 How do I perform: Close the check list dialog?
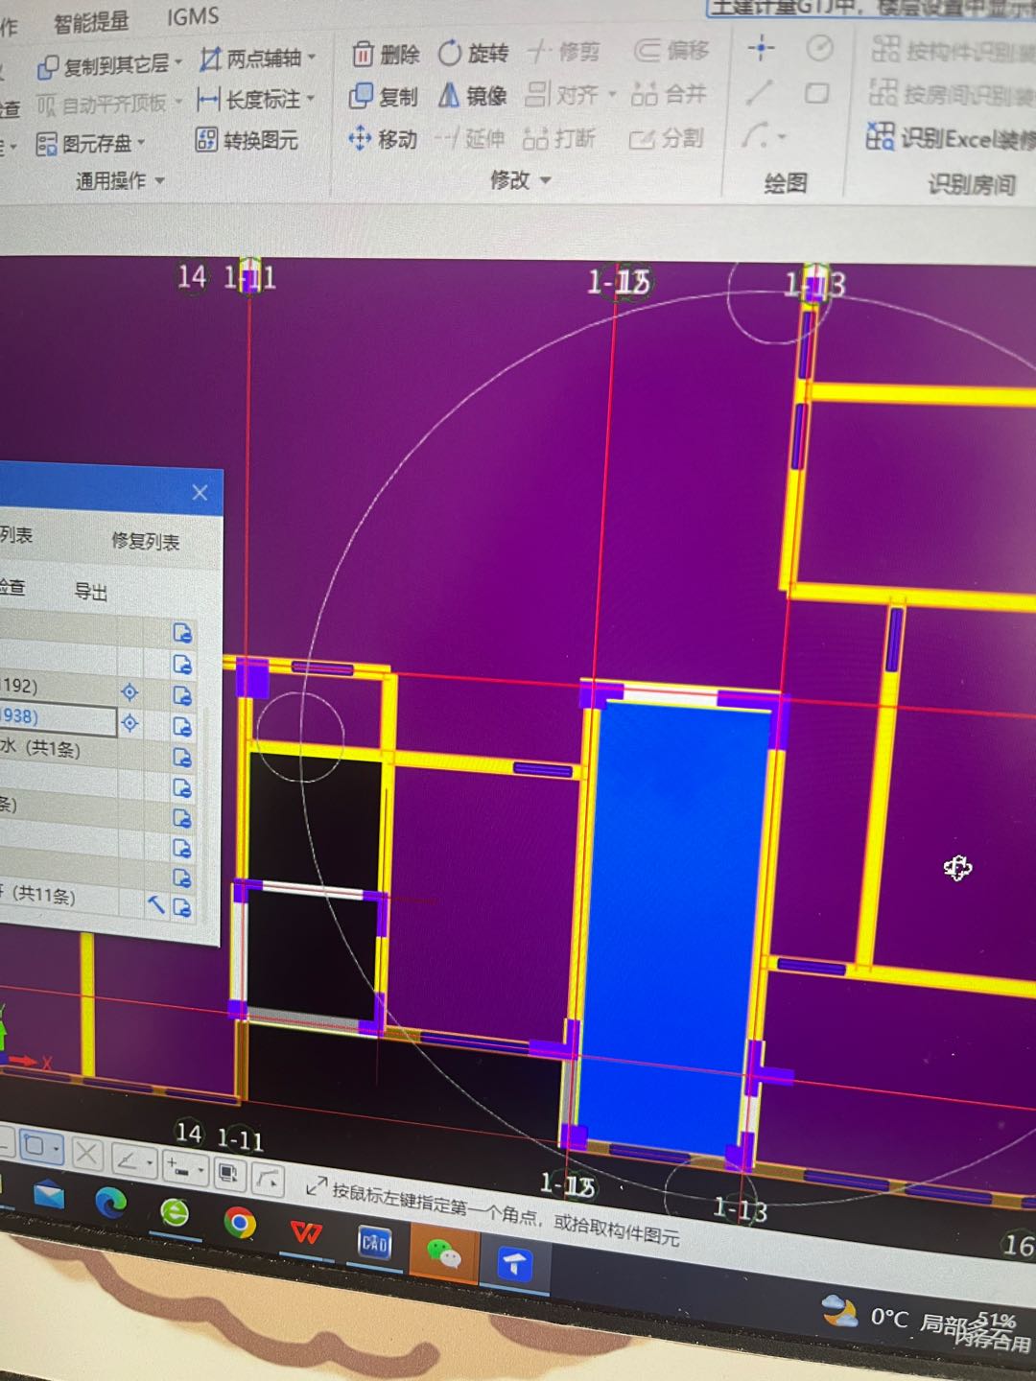pos(200,492)
